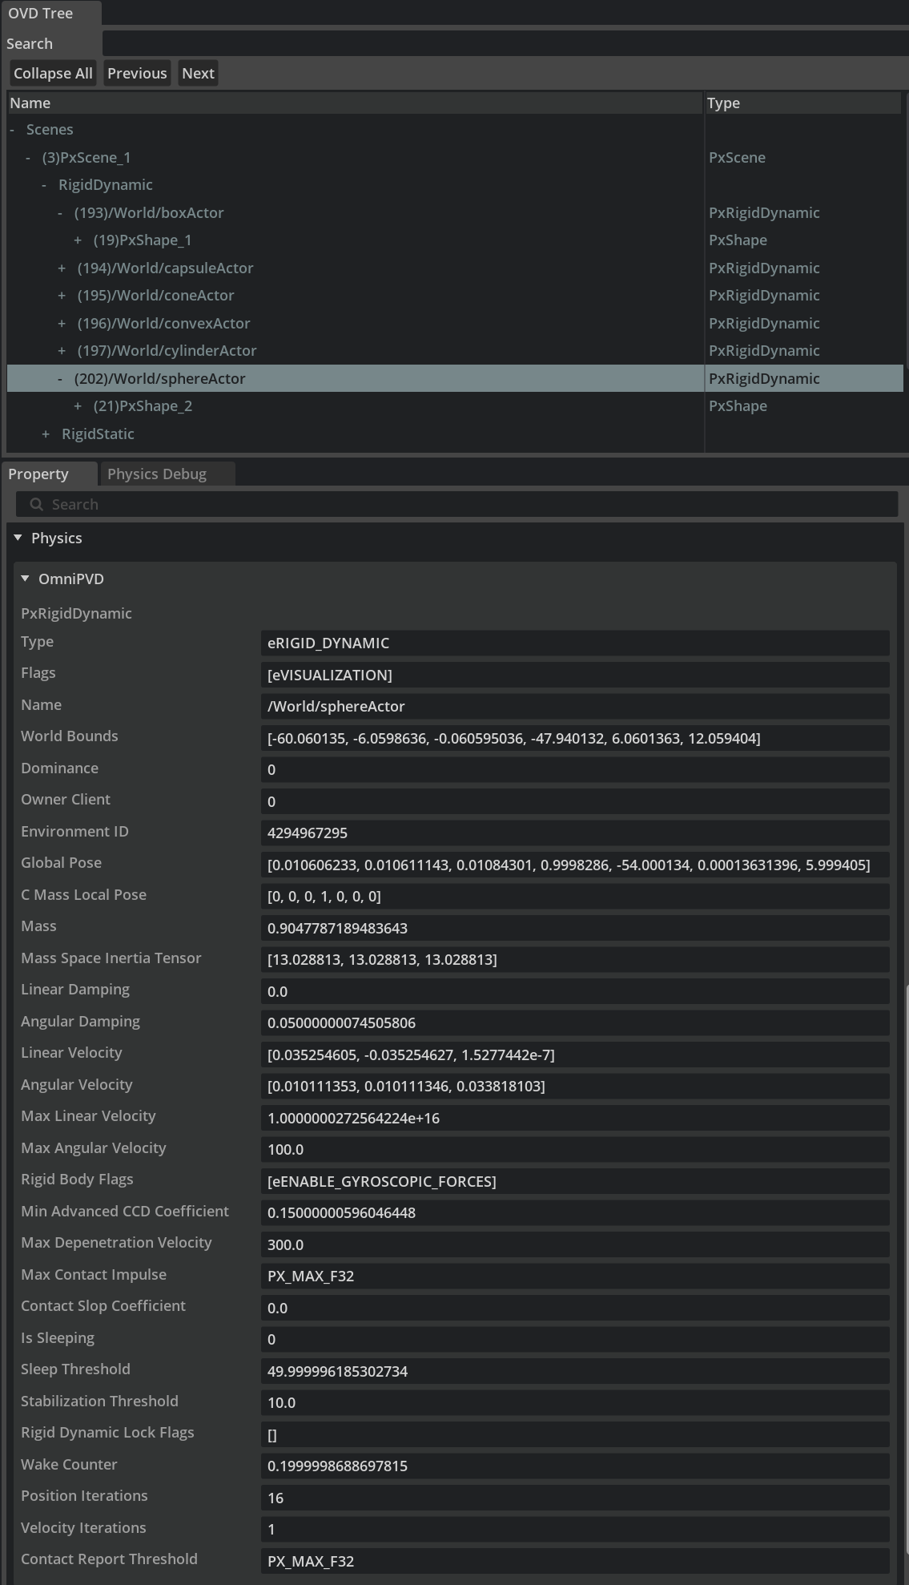Click the Next search result button
The height and width of the screenshot is (1585, 909).
coord(198,74)
